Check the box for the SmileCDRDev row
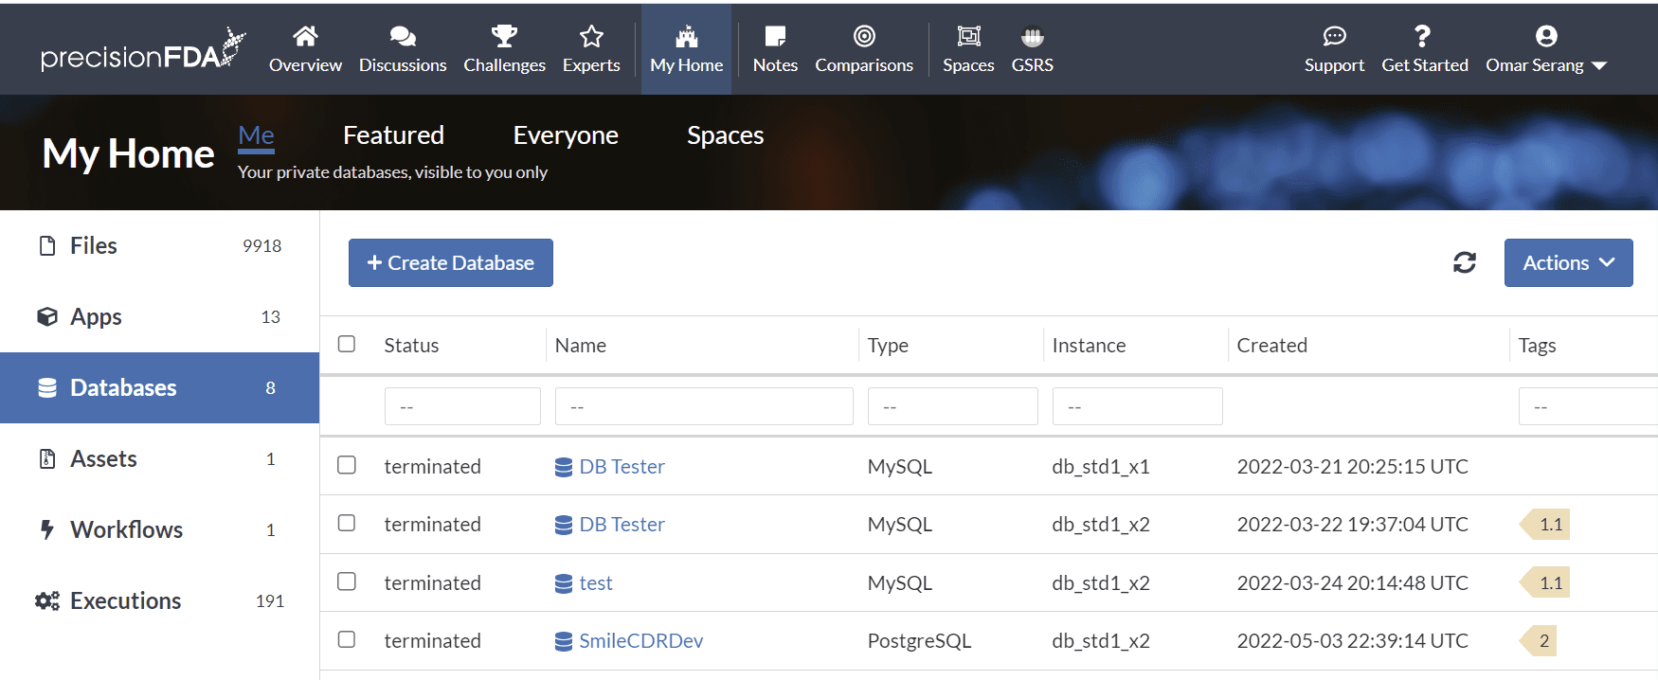Screen dimensions: 1658x680 click(x=347, y=639)
